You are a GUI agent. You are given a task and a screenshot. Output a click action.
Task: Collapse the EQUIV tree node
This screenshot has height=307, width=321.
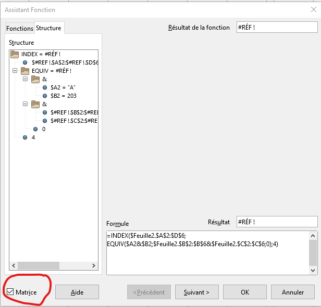coord(15,70)
